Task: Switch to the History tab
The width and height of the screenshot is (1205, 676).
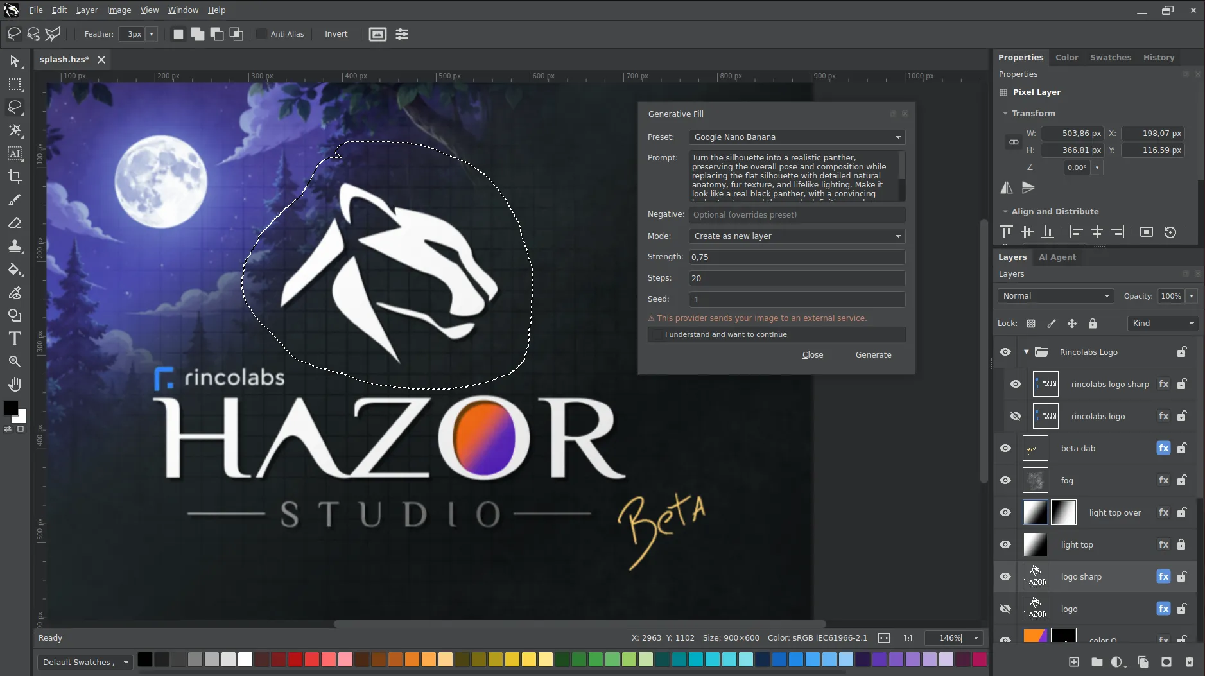Action: [1158, 58]
